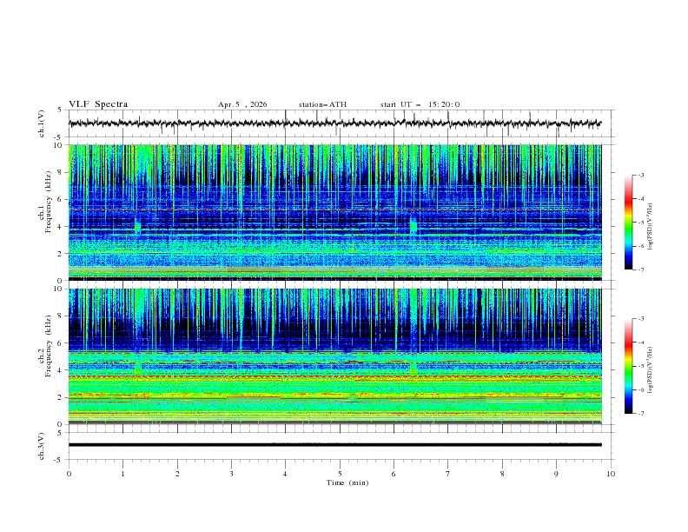The width and height of the screenshot is (688, 532).
Task: Click the ch.2 4 kHz burst near minute 6.3
Action: click(x=413, y=369)
